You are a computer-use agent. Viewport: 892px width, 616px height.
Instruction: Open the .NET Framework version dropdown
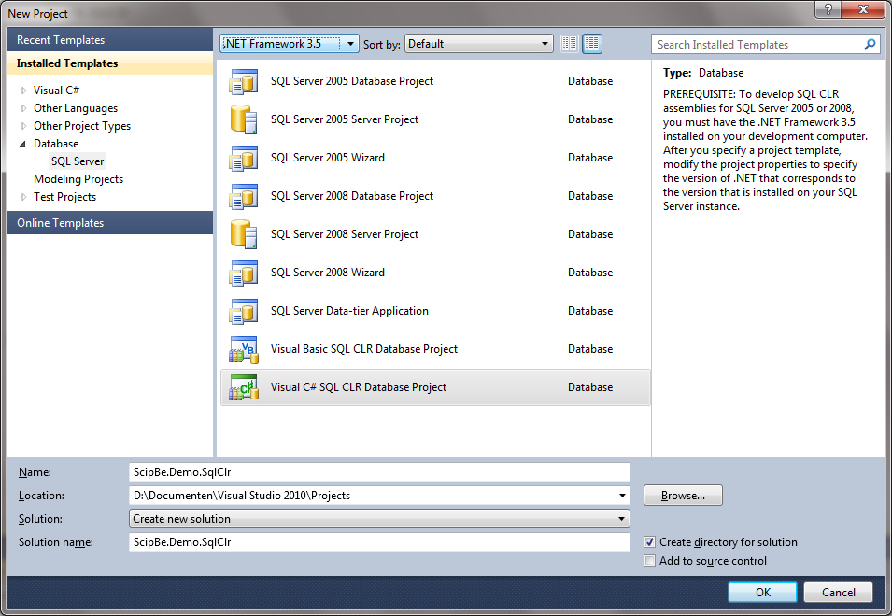pos(290,44)
